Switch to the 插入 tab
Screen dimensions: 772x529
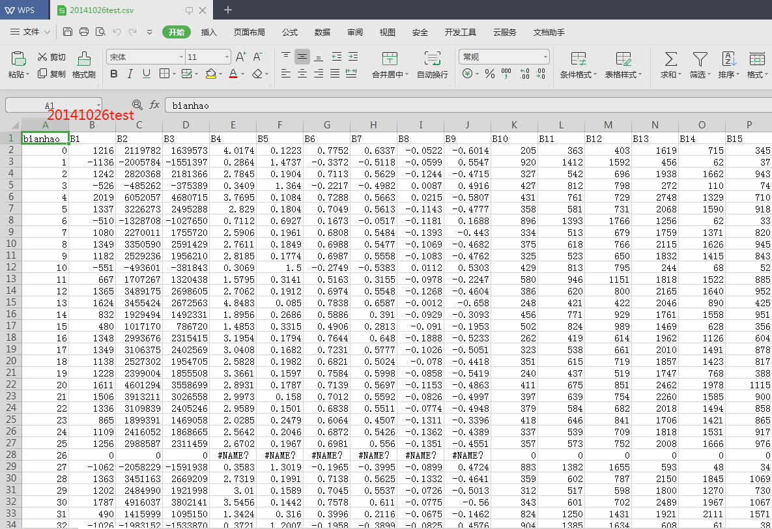[208, 32]
